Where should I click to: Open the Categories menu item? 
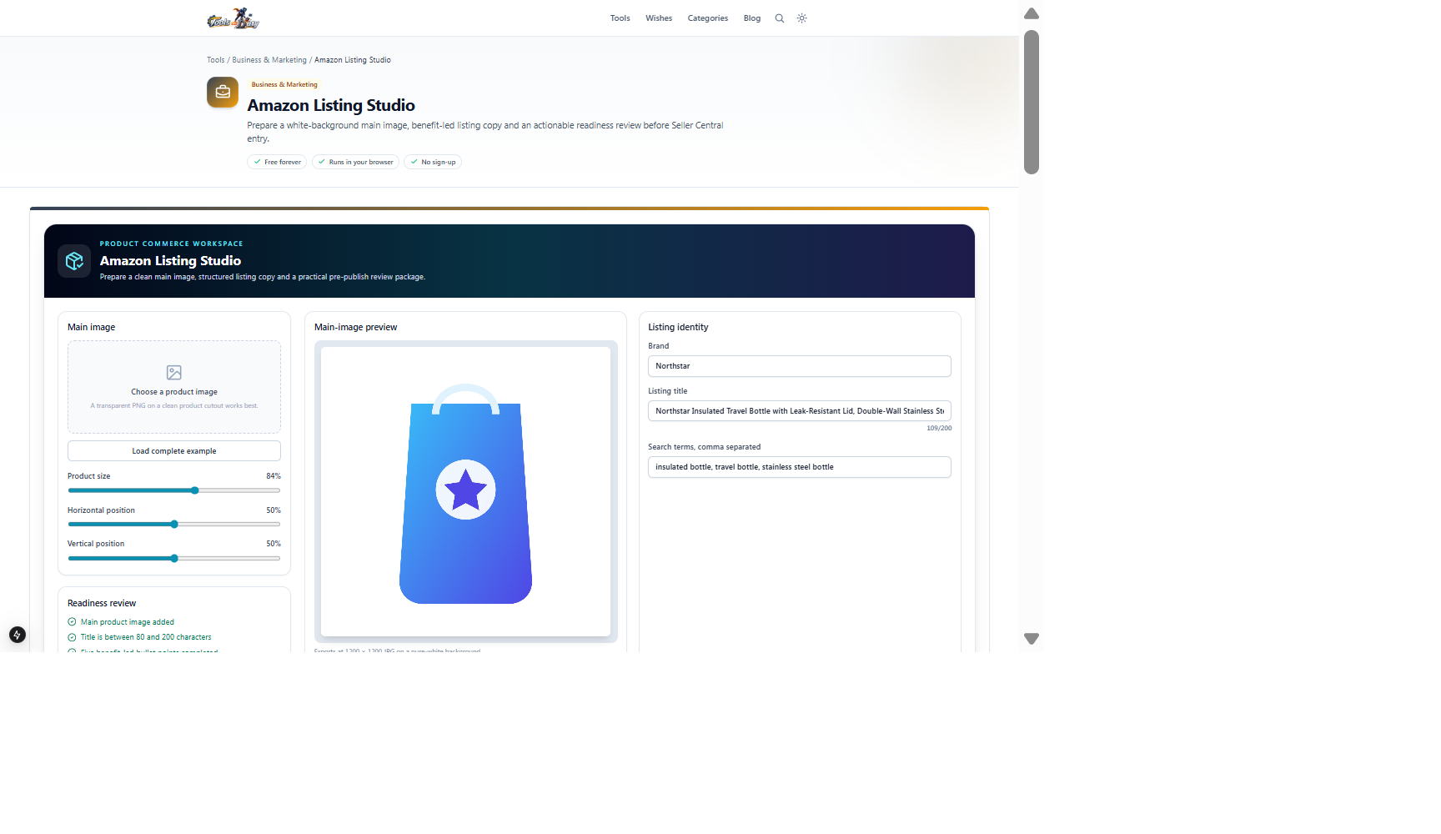coord(708,18)
